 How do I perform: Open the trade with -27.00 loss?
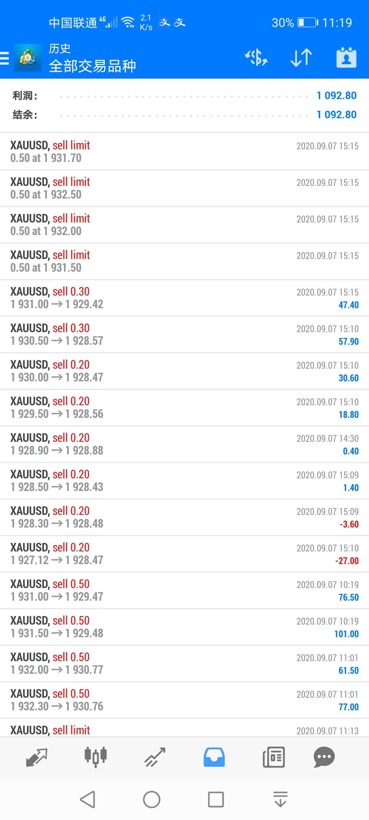pyautogui.click(x=184, y=553)
